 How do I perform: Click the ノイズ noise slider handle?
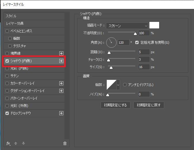pyautogui.click(x=108, y=95)
